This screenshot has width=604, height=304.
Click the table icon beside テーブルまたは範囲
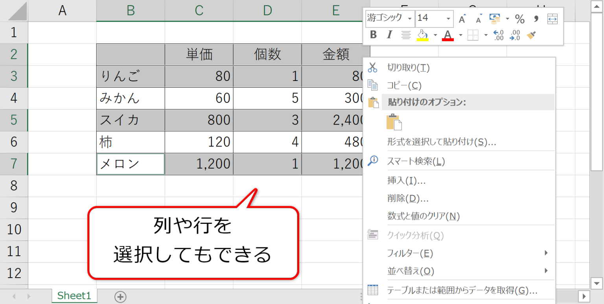click(372, 290)
